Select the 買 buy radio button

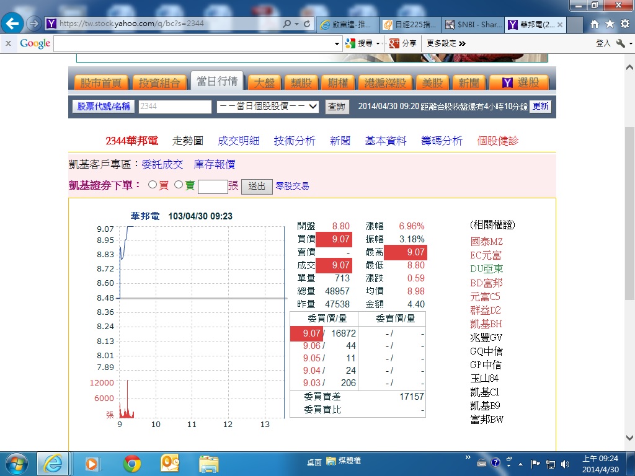point(153,185)
